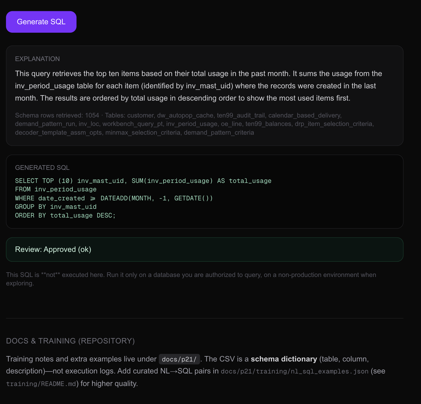Click the GENERATED SQL heading
This screenshot has width=421, height=404.
pyautogui.click(x=42, y=168)
